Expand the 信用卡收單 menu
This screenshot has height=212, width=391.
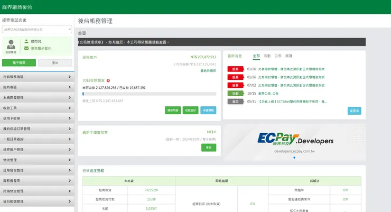tap(37, 118)
